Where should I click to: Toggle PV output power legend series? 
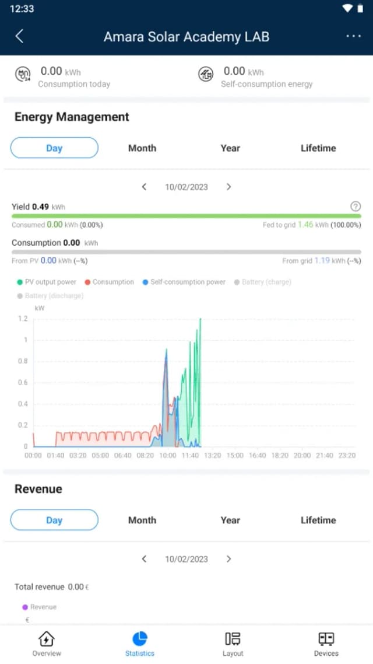(47, 282)
